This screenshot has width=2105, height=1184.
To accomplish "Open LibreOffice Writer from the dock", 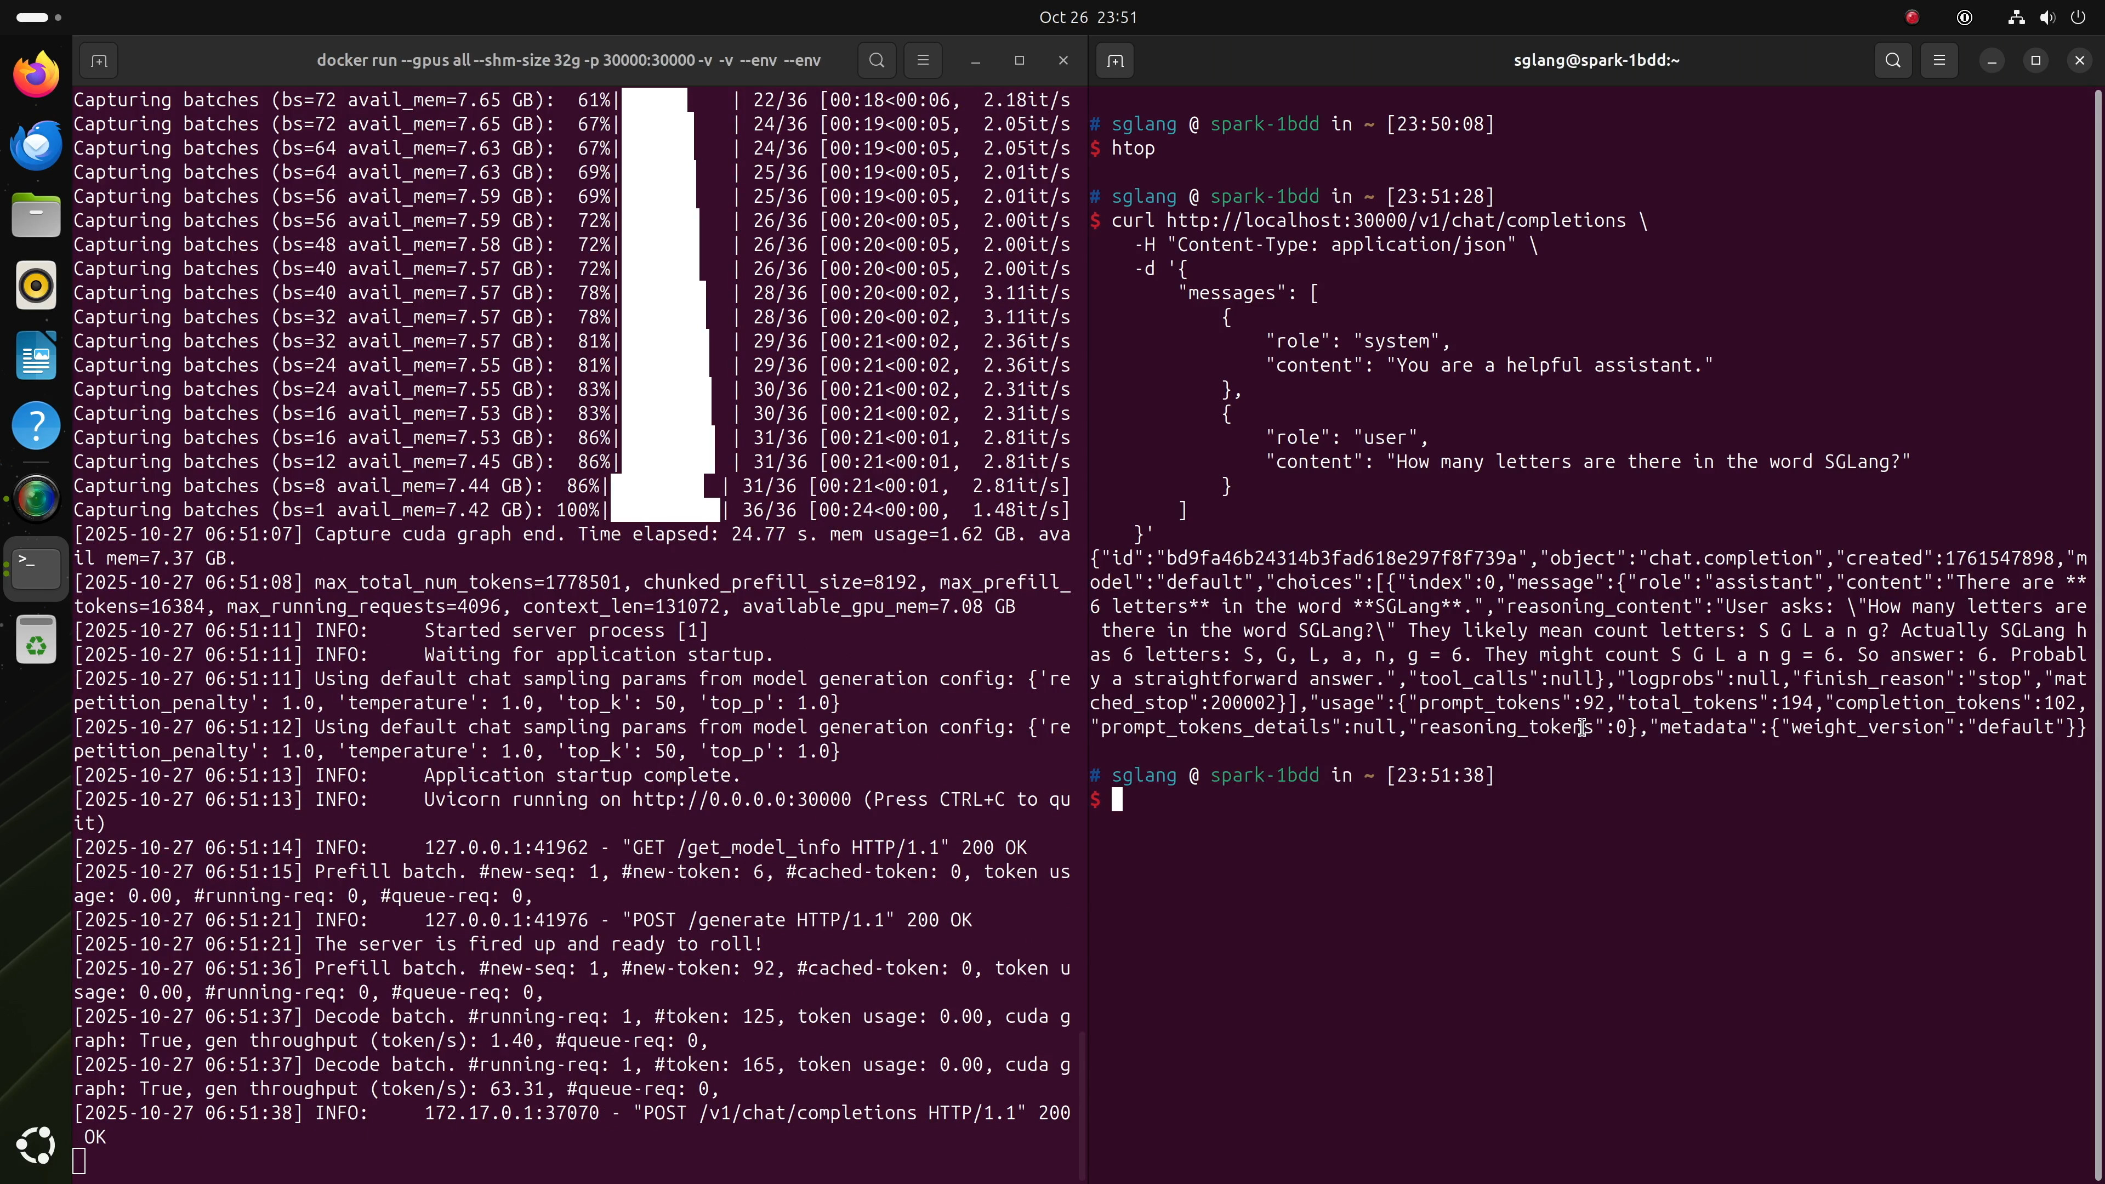I will (x=36, y=356).
